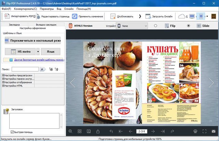The image size is (219, 141).
Task: Click the email envelope icon
Action: click(214, 131)
